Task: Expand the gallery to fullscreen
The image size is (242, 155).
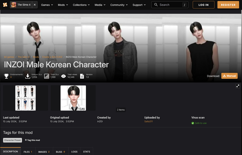Action: 238,86
